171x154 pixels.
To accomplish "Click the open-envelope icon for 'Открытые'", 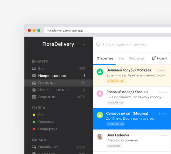I will pos(34,83).
